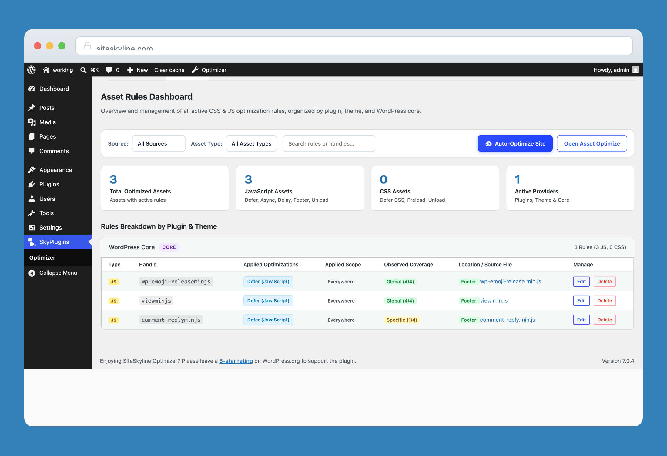Click Howdy, admin account menu
The height and width of the screenshot is (456, 667).
[616, 70]
